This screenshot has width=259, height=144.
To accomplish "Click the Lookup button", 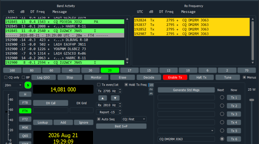I will pos(43,122).
